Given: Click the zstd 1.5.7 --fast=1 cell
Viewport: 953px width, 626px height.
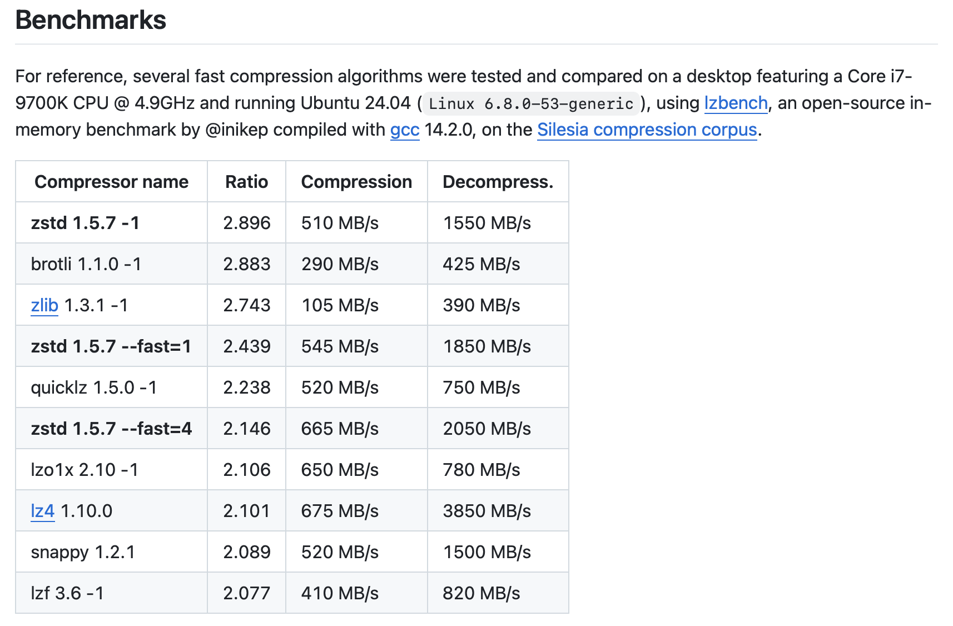Looking at the screenshot, I should pyautogui.click(x=111, y=346).
